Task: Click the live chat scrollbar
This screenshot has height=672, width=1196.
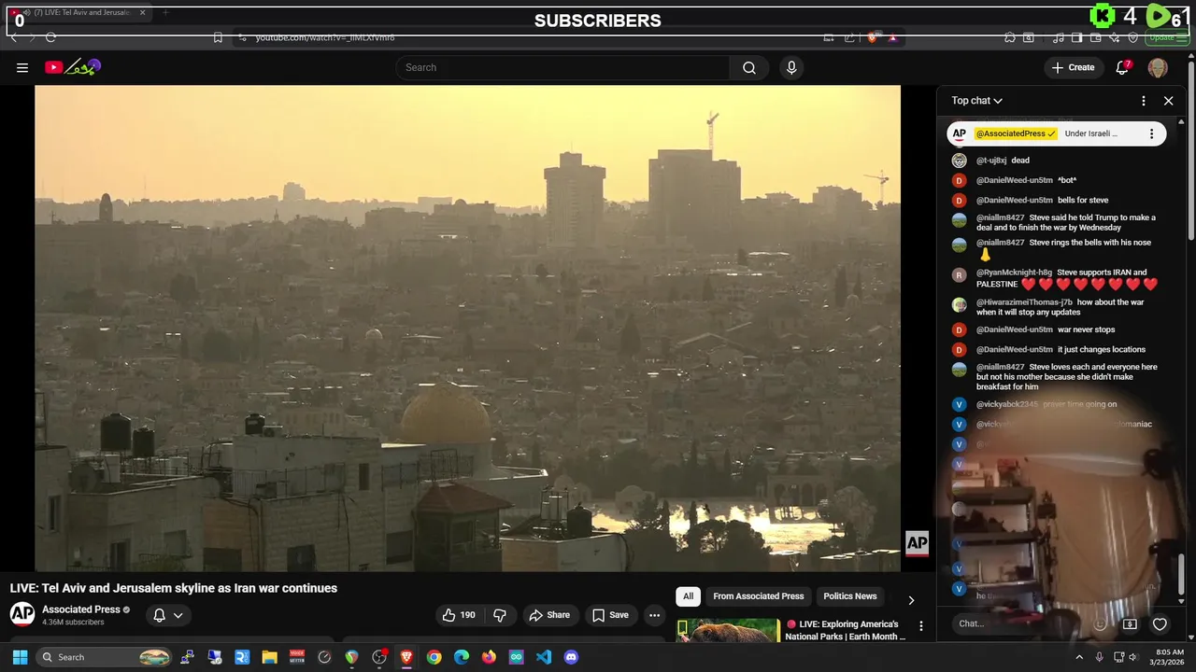Action: coord(1182,573)
